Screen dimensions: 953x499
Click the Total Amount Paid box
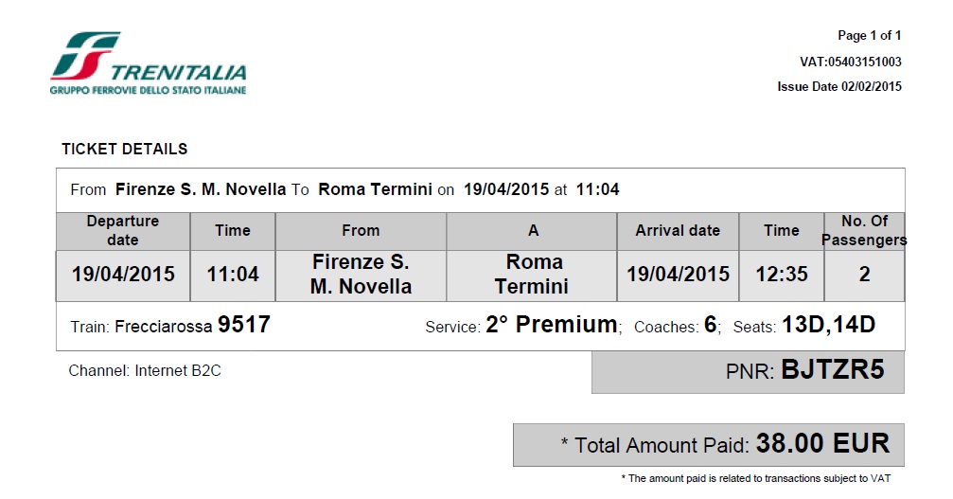pyautogui.click(x=708, y=445)
